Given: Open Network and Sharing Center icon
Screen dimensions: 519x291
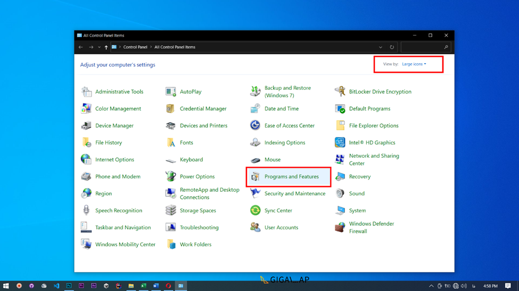Looking at the screenshot, I should 340,159.
